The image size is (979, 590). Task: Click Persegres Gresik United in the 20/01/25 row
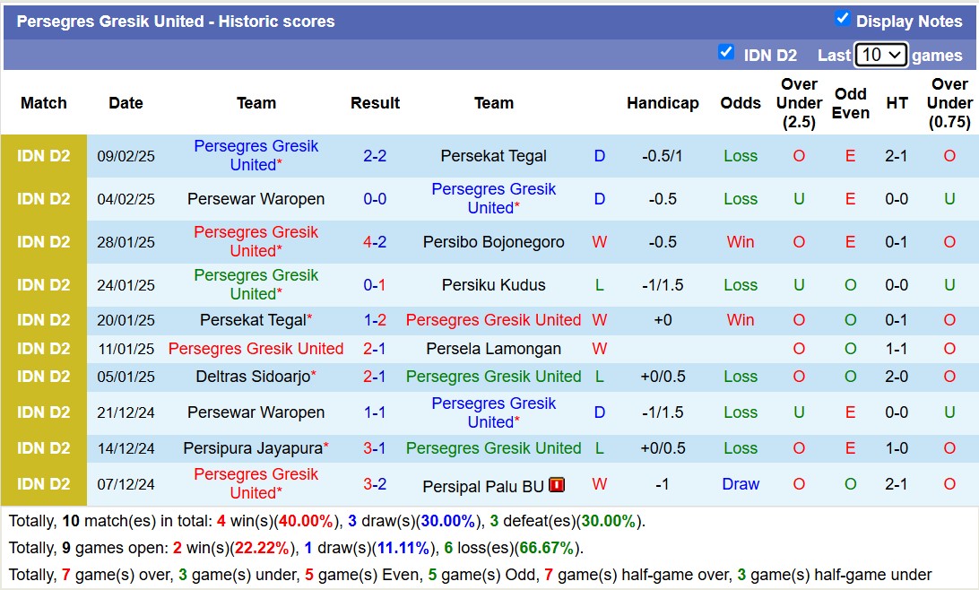pyautogui.click(x=494, y=320)
